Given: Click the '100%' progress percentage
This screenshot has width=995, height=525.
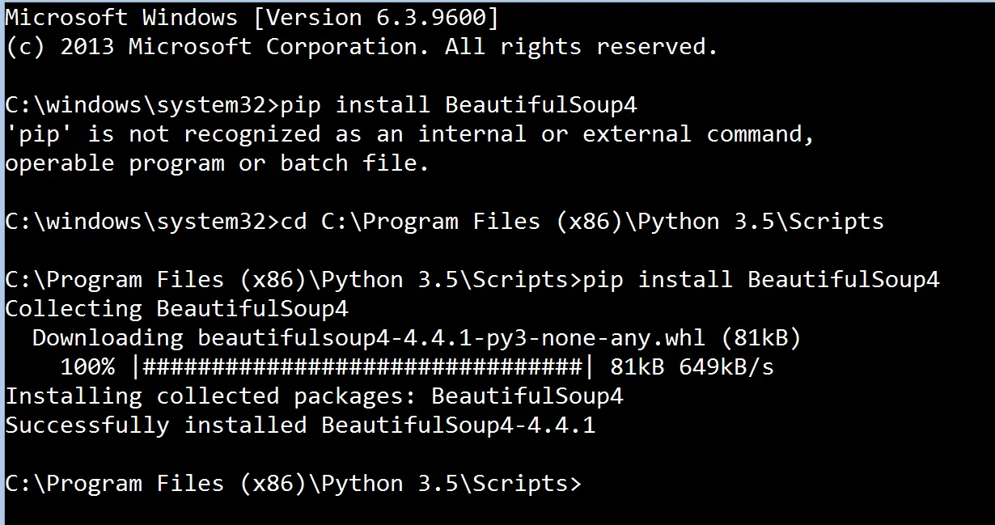Looking at the screenshot, I should [87, 367].
